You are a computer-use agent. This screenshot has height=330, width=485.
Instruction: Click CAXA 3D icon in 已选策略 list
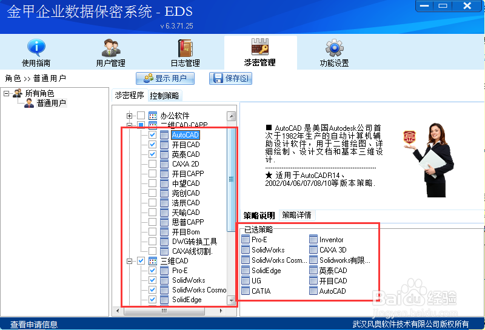pos(313,249)
